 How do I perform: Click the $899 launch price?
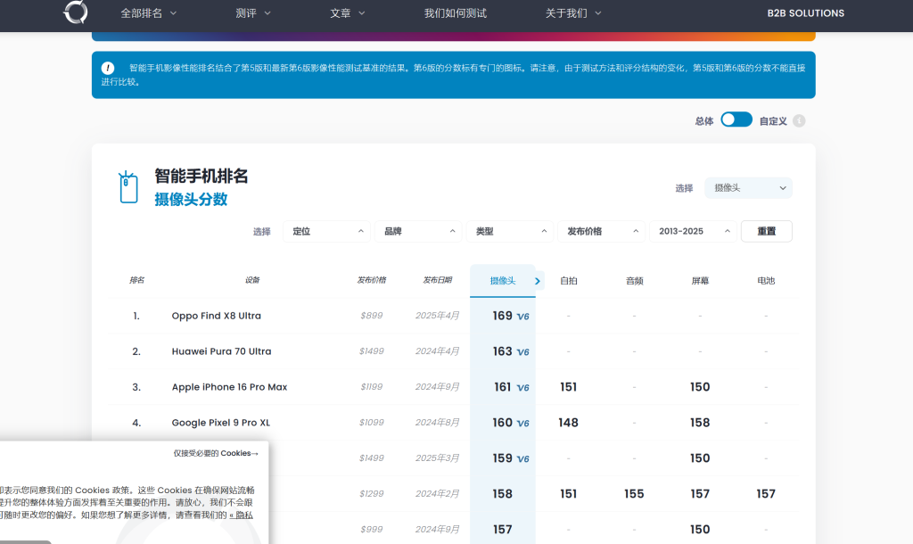click(372, 316)
